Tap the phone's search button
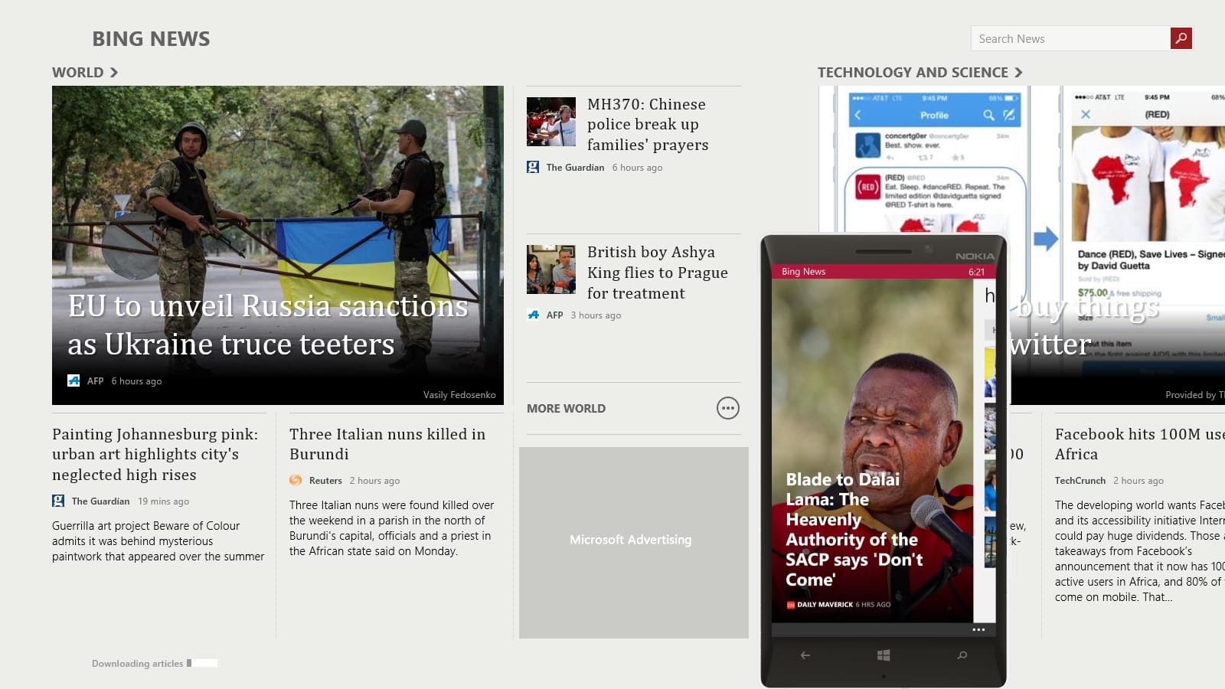The height and width of the screenshot is (689, 1225). pyautogui.click(x=962, y=655)
